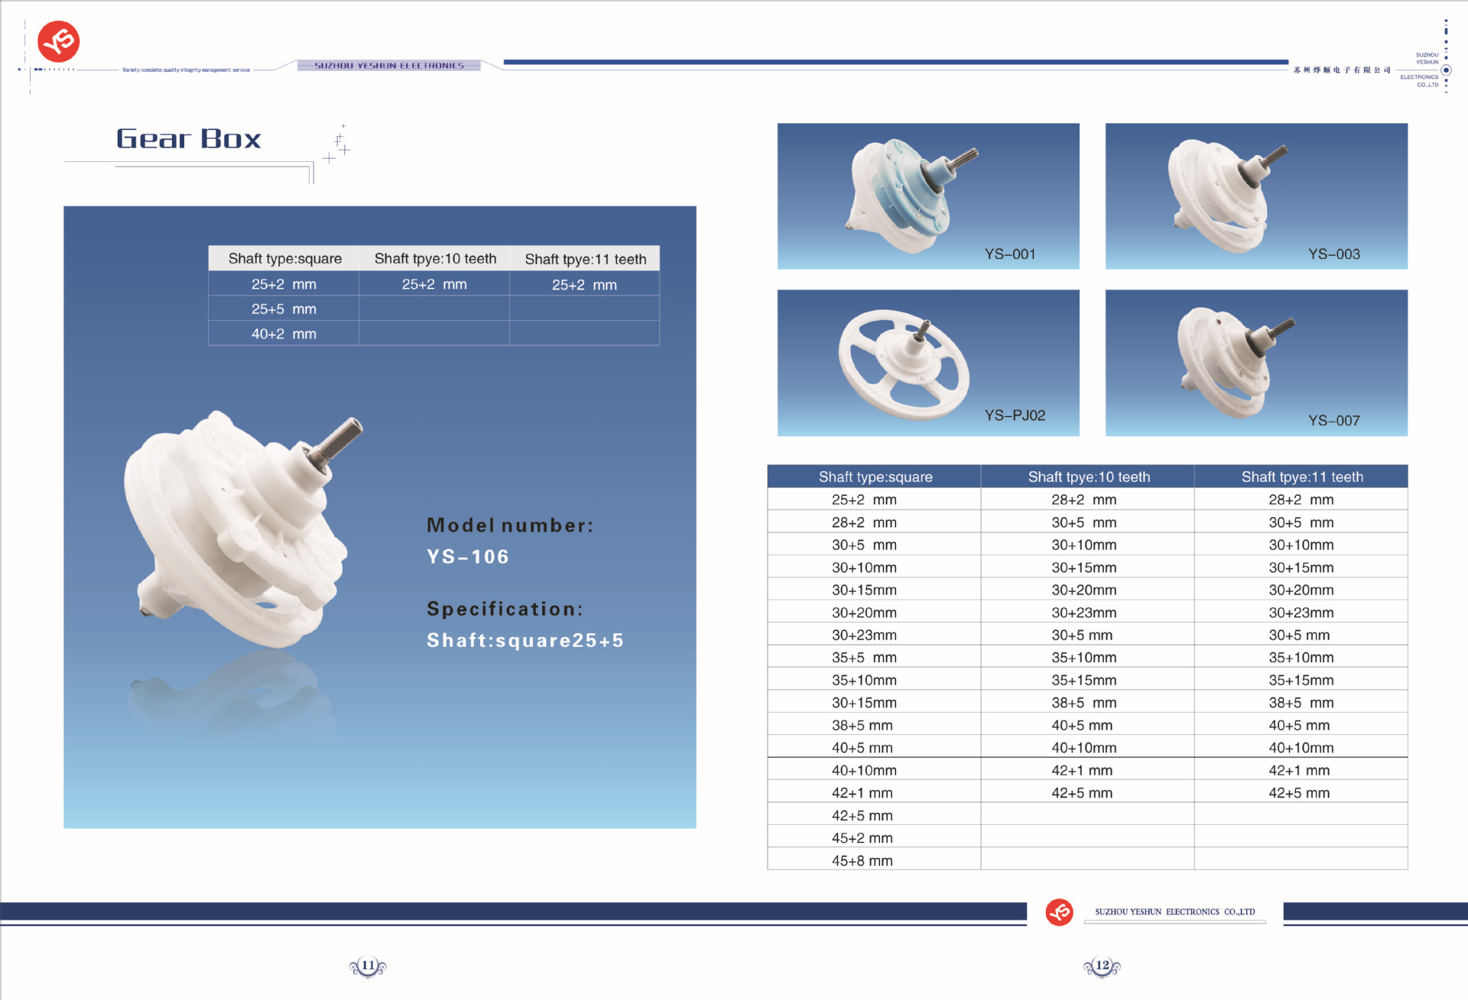Click the page 12 number ornament
Screen dimensions: 1468x1000
(x=1102, y=966)
